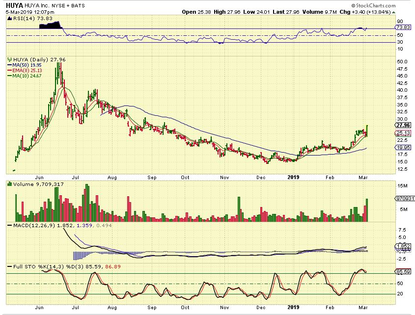Click the 27.96 last price tag
This screenshot has height=315, width=415.
click(x=403, y=125)
